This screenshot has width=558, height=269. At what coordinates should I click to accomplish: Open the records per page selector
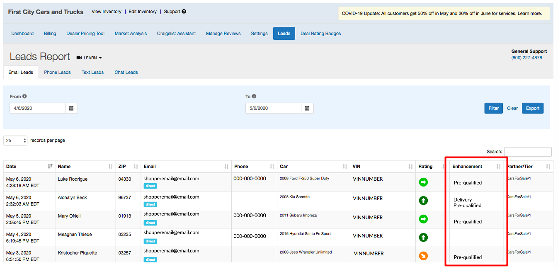[x=15, y=141]
